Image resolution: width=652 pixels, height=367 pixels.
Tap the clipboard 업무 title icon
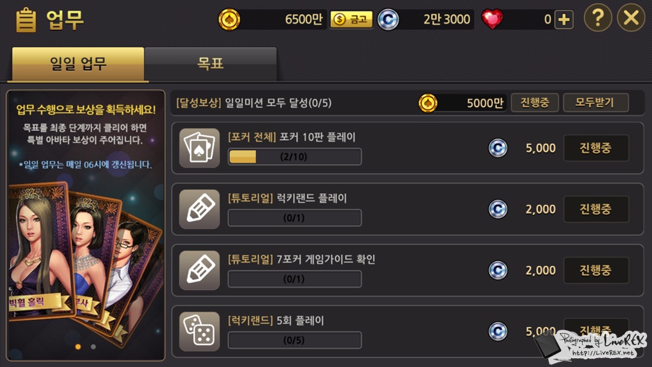(x=25, y=20)
